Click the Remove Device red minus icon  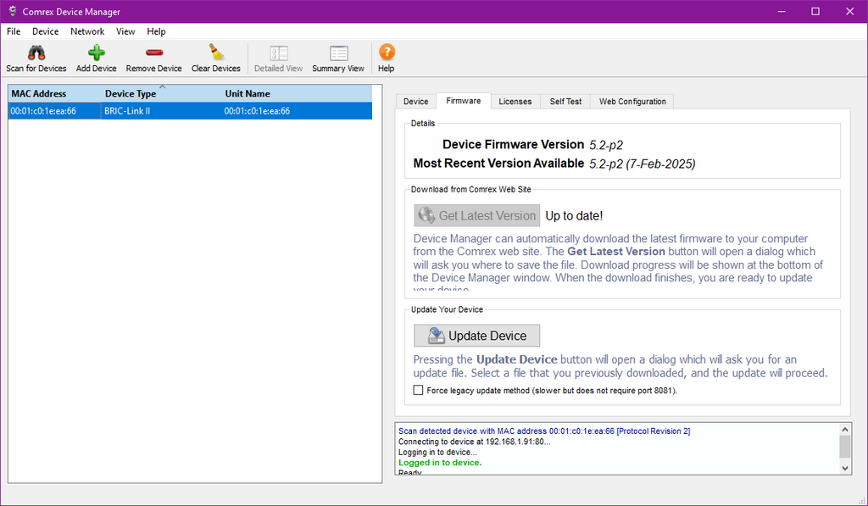[153, 53]
